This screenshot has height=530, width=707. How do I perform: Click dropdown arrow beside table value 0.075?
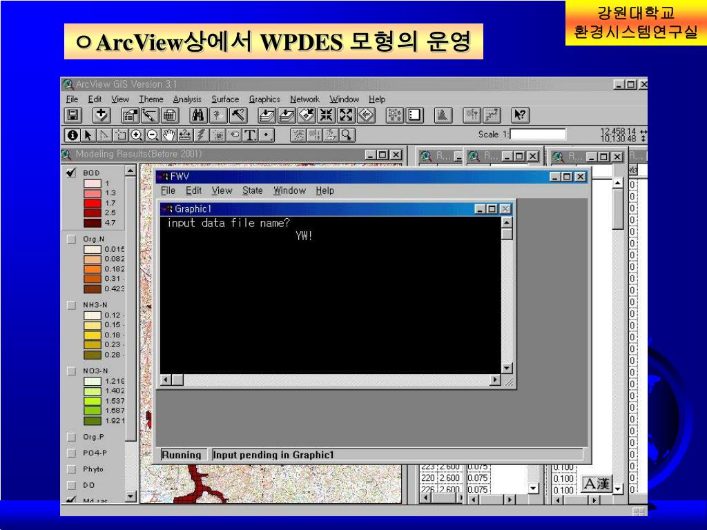pos(534,488)
